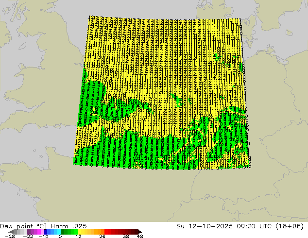Click the legend value '-28'
Viewport: 308px width, 238px height.
coord(10,236)
